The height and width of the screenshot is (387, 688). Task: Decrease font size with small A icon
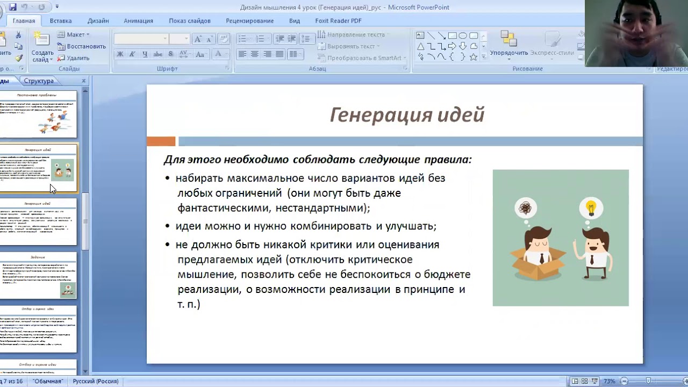coord(210,39)
